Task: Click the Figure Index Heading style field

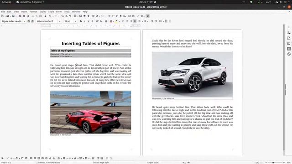Action: 12,21
